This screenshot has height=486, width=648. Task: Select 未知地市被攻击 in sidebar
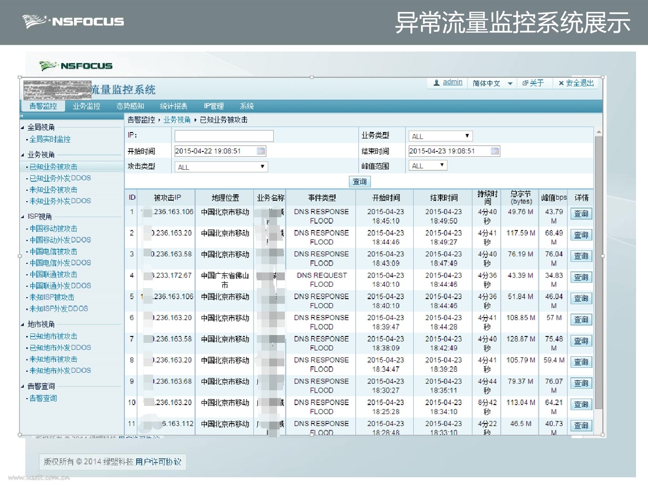point(53,359)
